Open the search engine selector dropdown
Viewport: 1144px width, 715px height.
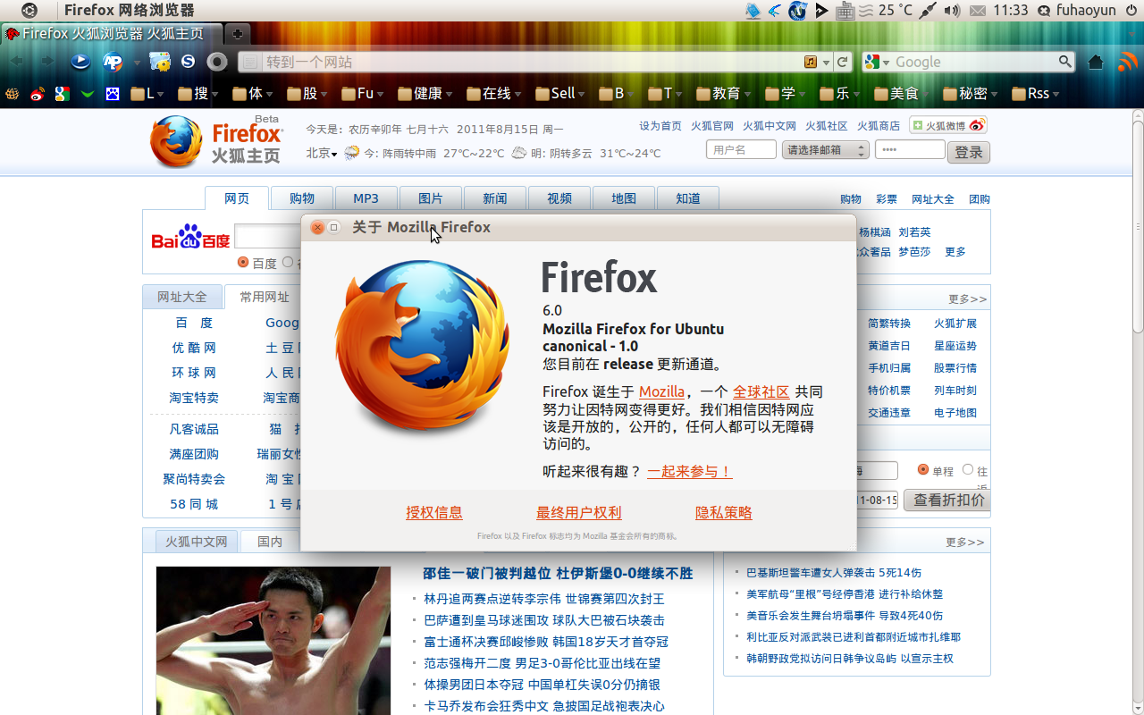tap(876, 62)
